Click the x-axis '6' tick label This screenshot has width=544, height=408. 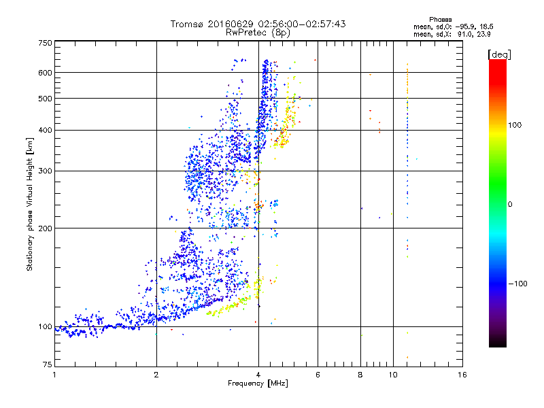tap(318, 375)
